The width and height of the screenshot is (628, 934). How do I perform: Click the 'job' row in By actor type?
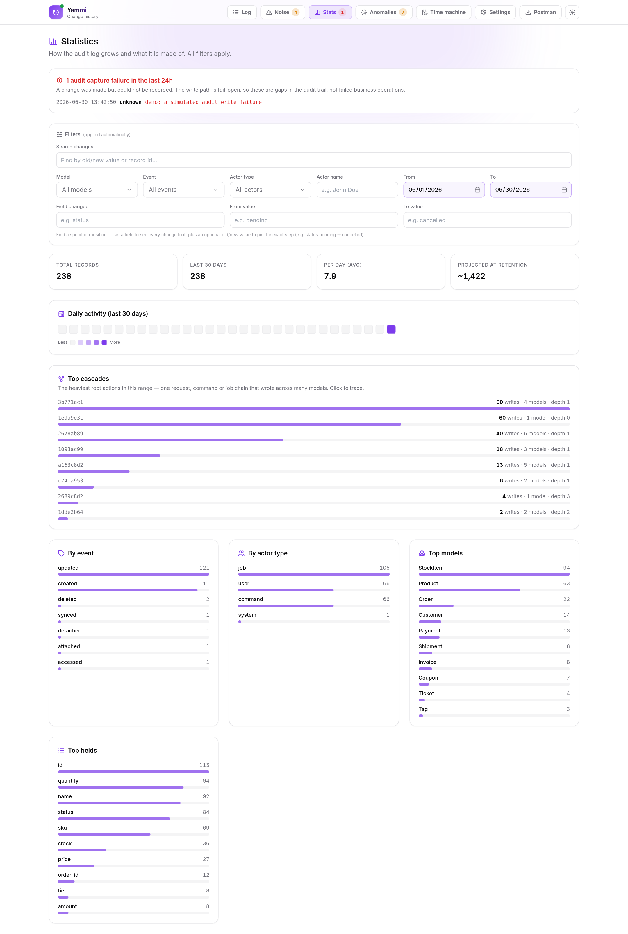click(314, 570)
